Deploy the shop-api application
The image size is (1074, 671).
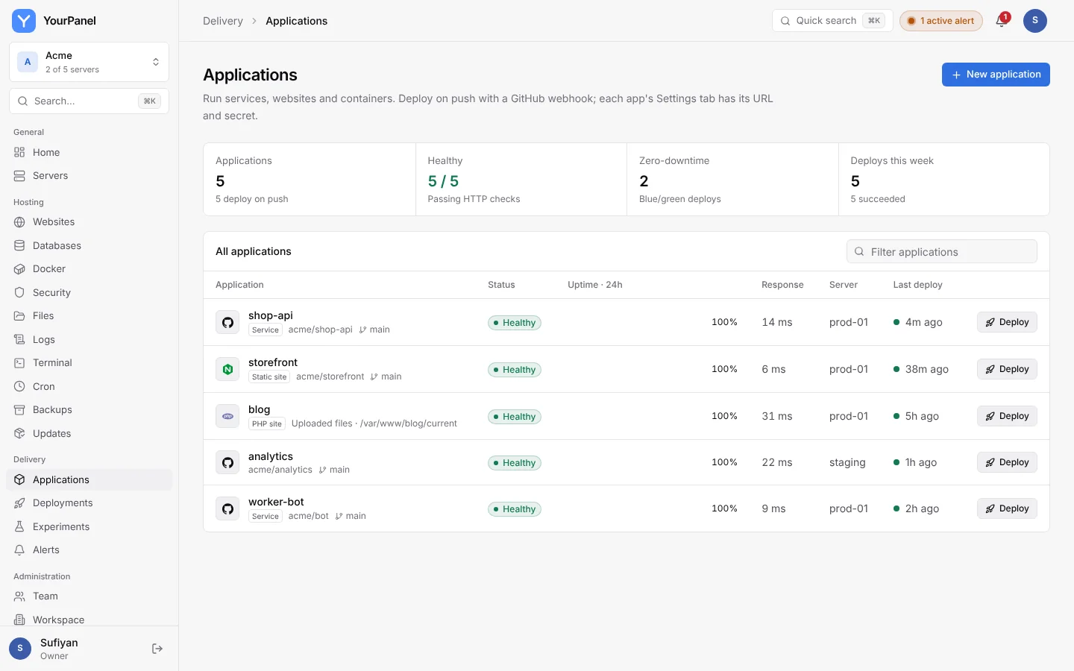point(1007,322)
